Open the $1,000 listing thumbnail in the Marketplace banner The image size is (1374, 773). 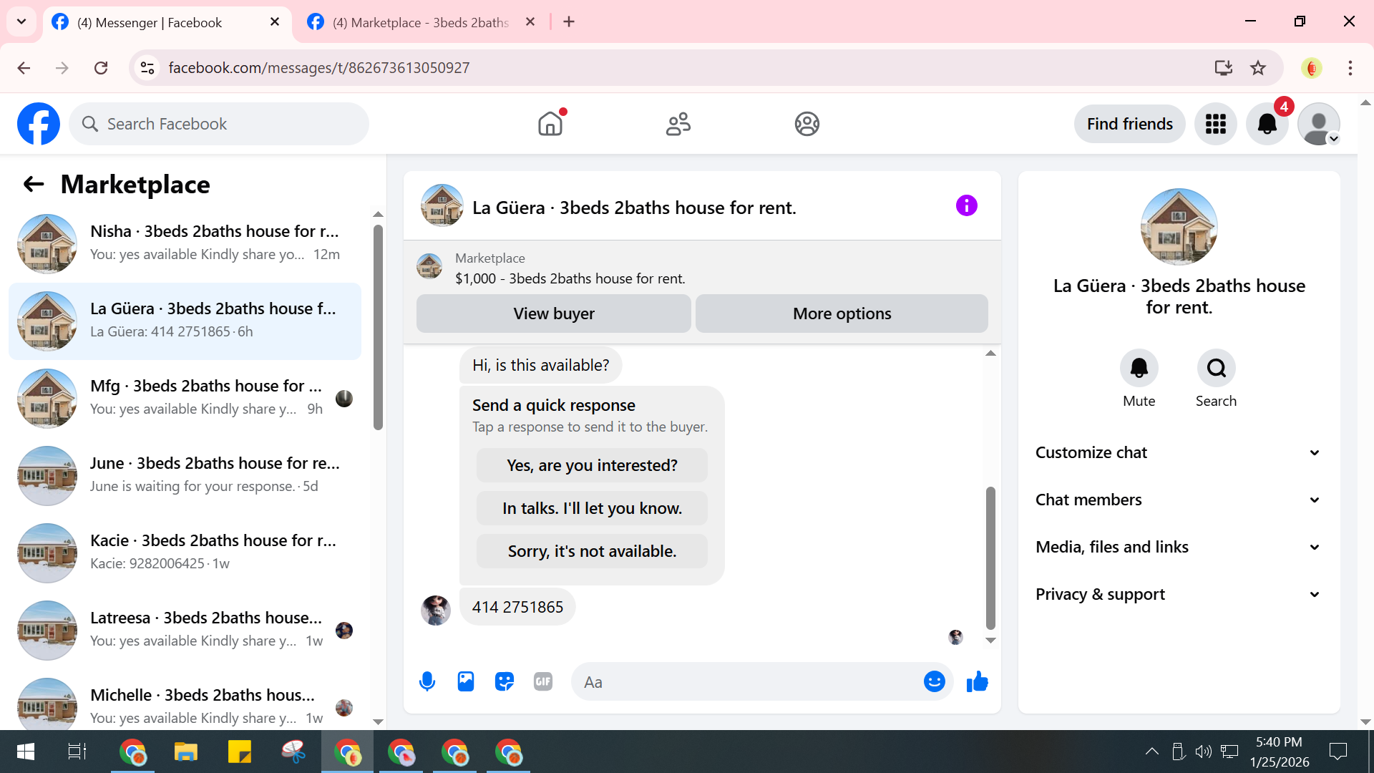point(429,266)
